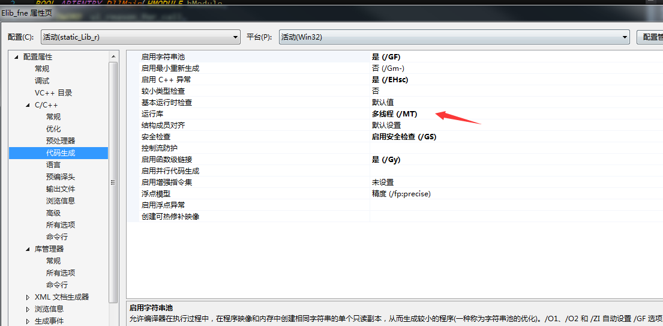The height and width of the screenshot is (326, 663).
Task: Expand the 生成事件 tree node
Action: tap(28, 321)
